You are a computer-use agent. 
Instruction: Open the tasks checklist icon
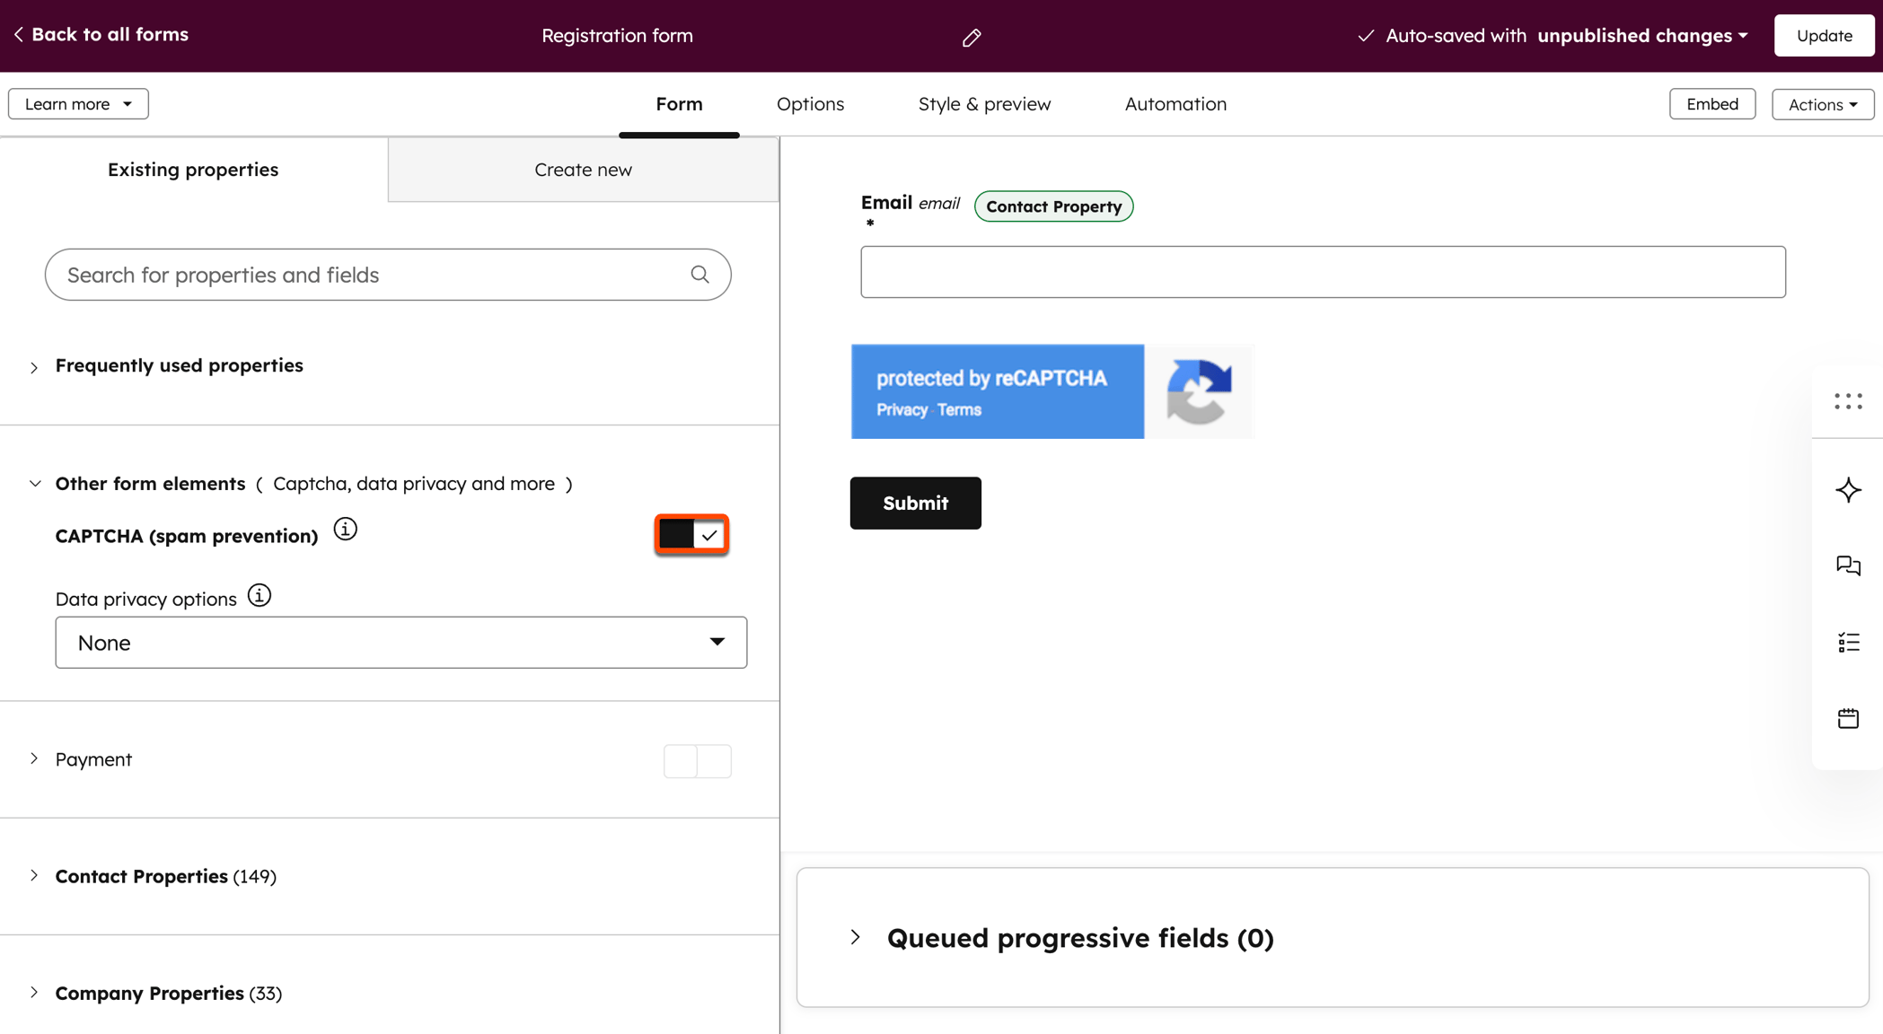click(x=1848, y=642)
